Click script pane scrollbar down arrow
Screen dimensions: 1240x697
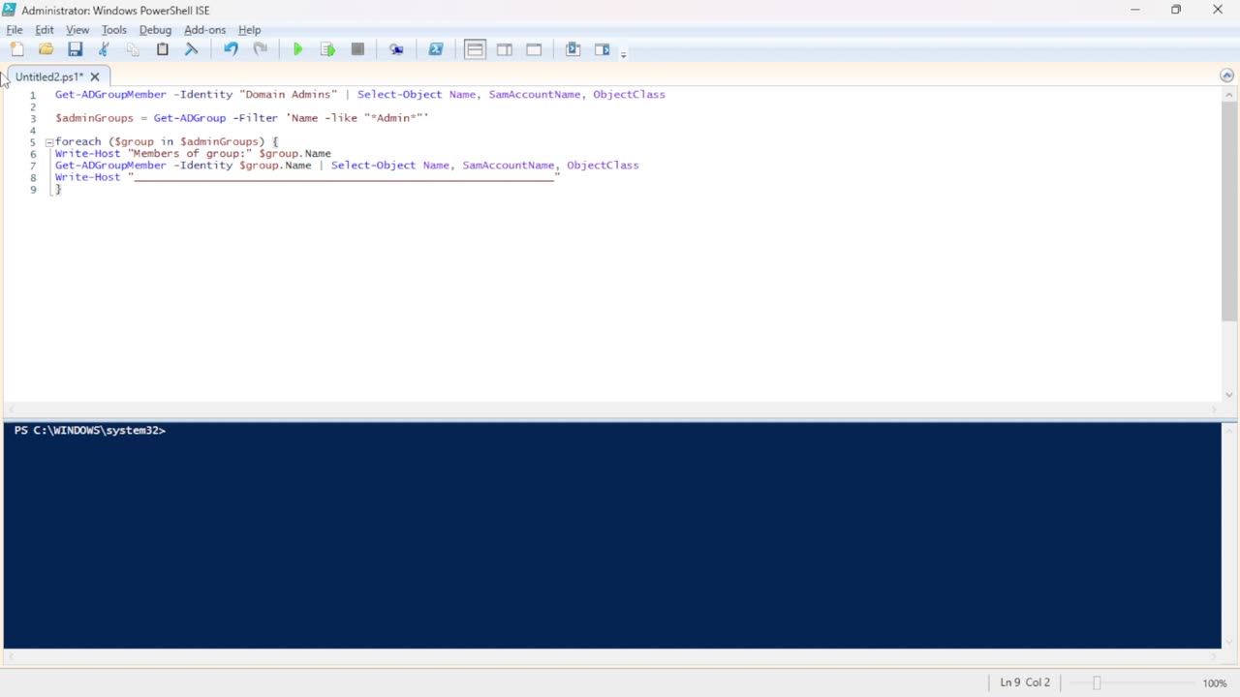point(1229,394)
